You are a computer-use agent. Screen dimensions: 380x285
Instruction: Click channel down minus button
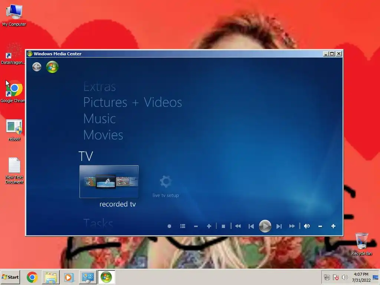pyautogui.click(x=196, y=226)
